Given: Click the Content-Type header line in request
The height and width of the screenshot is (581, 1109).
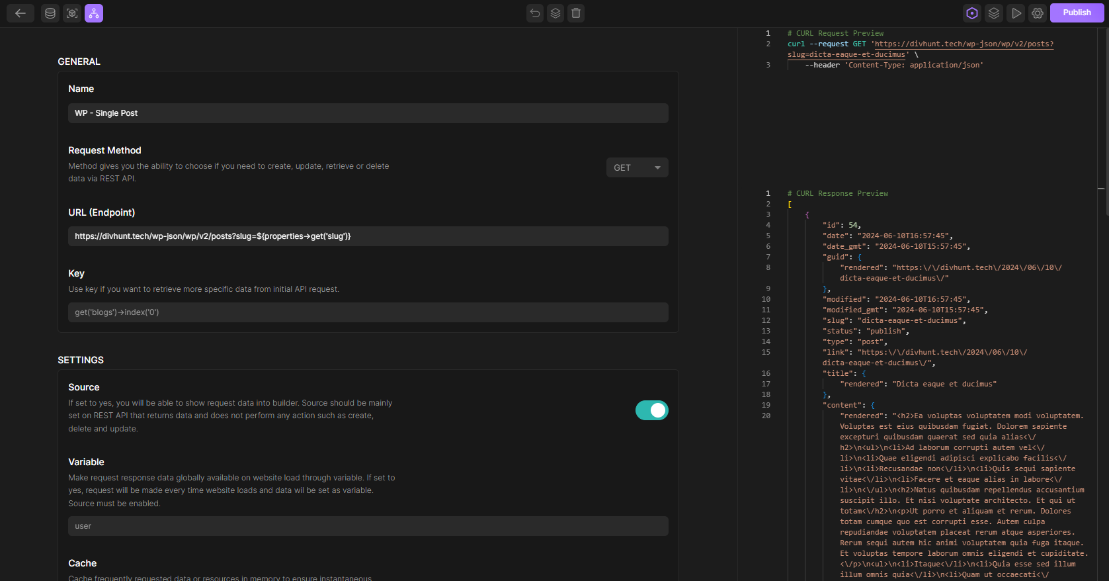Looking at the screenshot, I should (x=894, y=65).
